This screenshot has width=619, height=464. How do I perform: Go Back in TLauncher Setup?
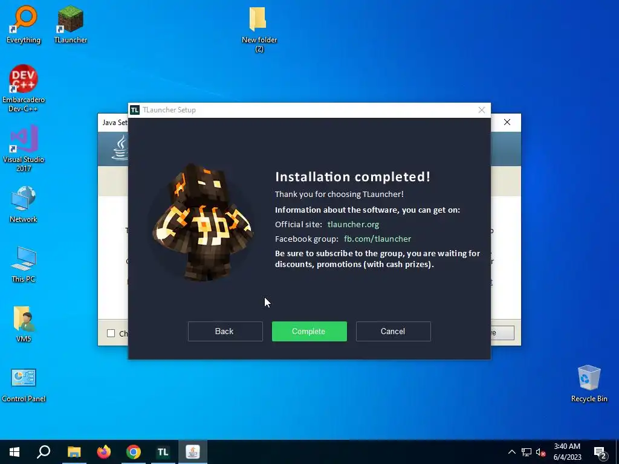225,331
